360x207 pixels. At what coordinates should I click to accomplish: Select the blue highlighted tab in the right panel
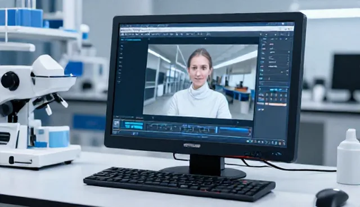278,90
